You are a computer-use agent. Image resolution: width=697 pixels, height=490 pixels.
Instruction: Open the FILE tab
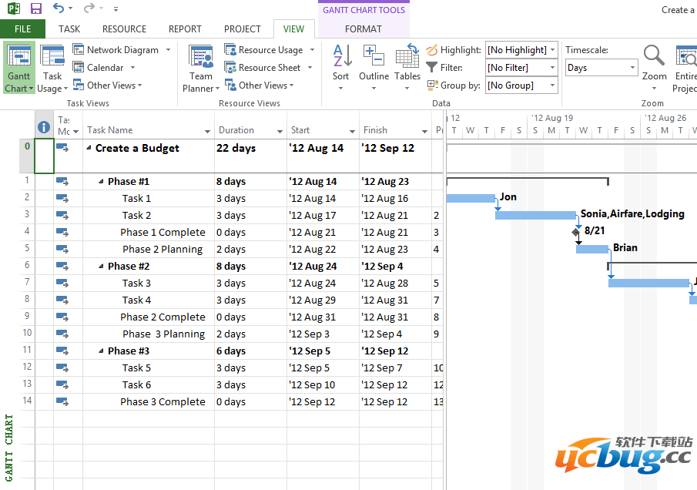point(22,29)
